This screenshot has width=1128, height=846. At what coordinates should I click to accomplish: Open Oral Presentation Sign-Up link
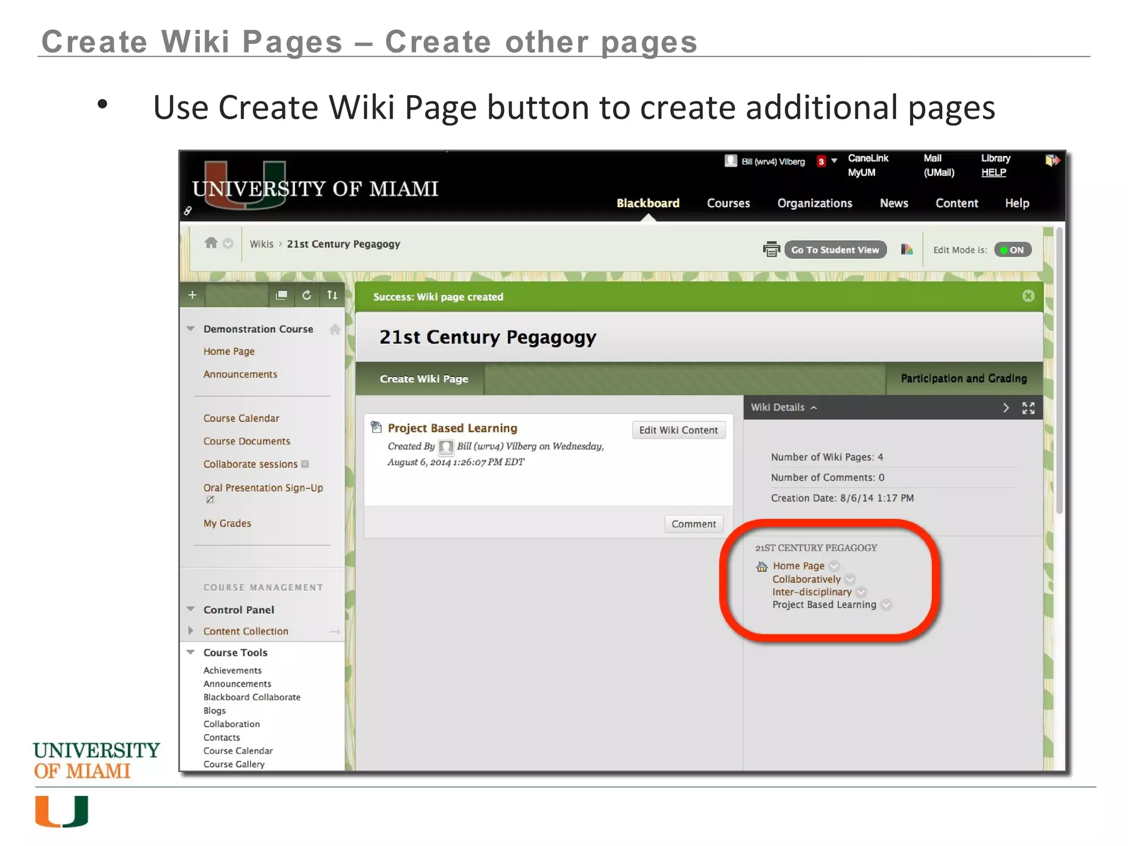click(x=263, y=488)
